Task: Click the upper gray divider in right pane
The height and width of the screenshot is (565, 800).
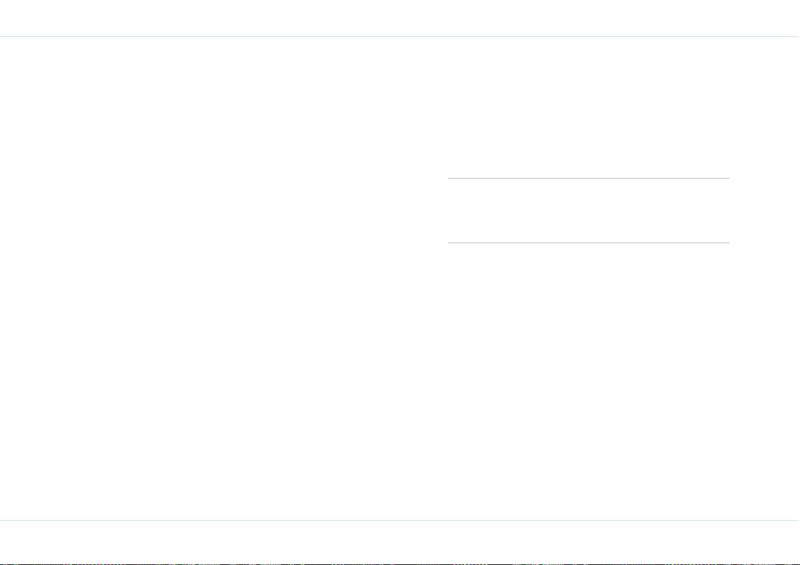Action: [x=588, y=178]
